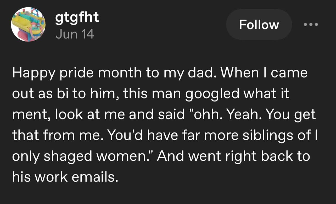Open the permalink from the Jun 14 date

click(x=74, y=34)
